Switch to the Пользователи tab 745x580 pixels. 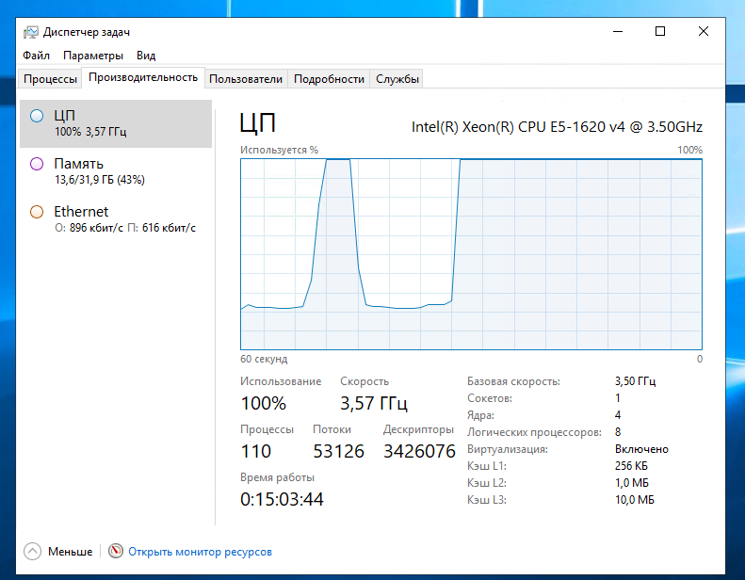(246, 79)
